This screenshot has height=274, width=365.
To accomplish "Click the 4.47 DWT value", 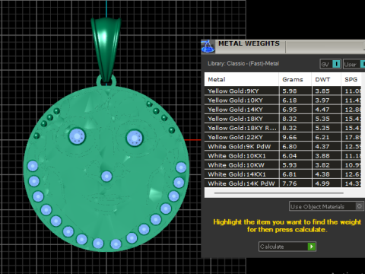I will 322,110.
